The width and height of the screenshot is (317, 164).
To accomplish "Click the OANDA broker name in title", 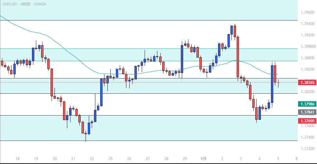I will (x=40, y=4).
